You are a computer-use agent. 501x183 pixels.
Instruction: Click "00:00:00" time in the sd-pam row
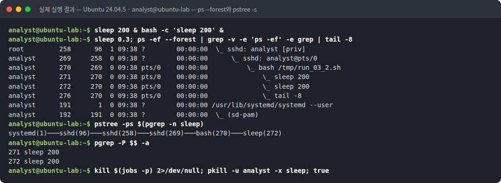coord(192,115)
